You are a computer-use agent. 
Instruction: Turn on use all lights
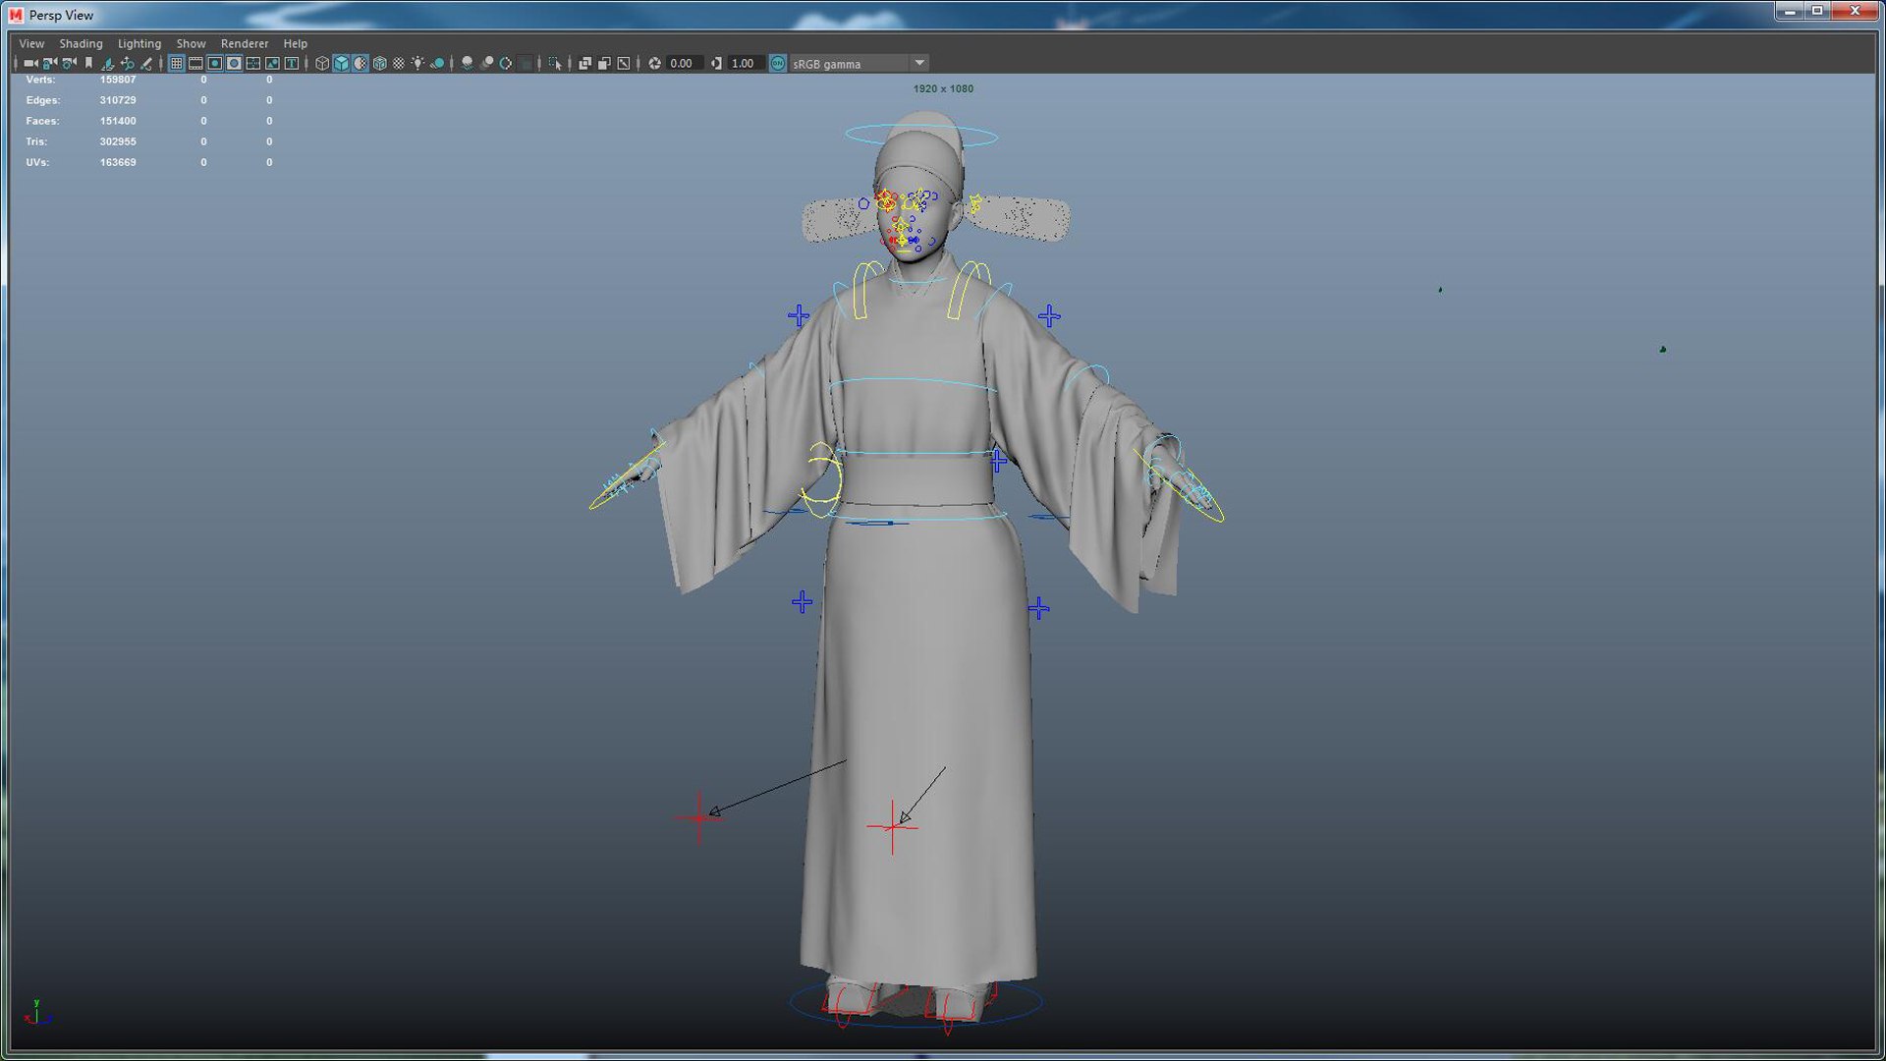(418, 63)
